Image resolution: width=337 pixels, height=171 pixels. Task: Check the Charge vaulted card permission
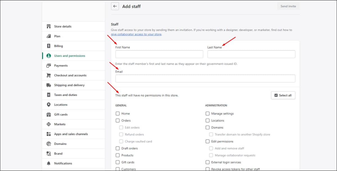(x=121, y=141)
